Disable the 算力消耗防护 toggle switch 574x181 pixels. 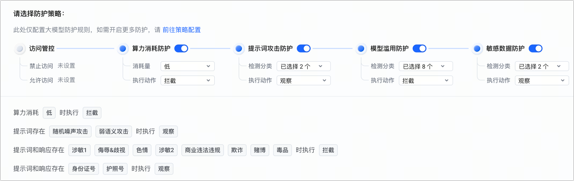click(181, 49)
